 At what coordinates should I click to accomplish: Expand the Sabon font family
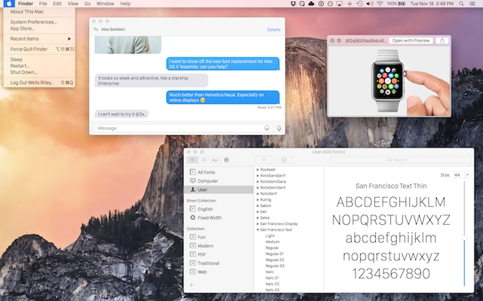(258, 205)
